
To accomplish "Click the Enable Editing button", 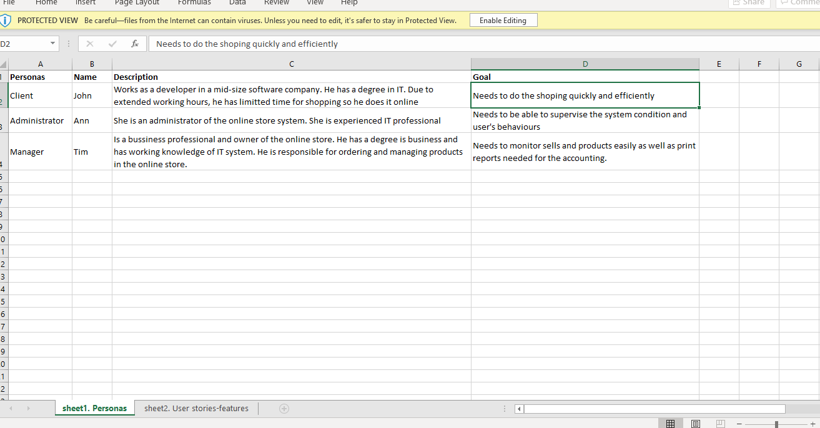I will (x=503, y=19).
